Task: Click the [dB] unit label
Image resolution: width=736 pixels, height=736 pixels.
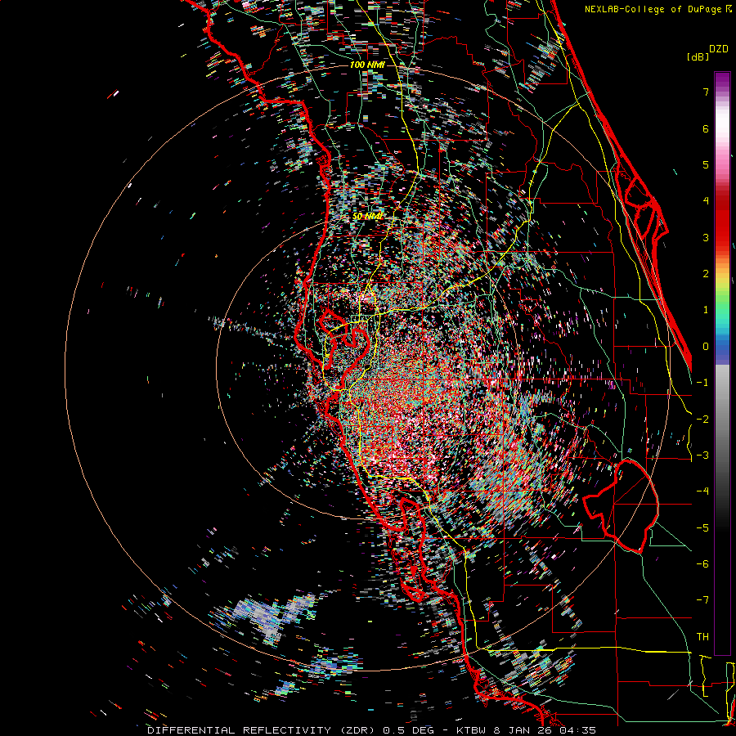Action: point(698,56)
